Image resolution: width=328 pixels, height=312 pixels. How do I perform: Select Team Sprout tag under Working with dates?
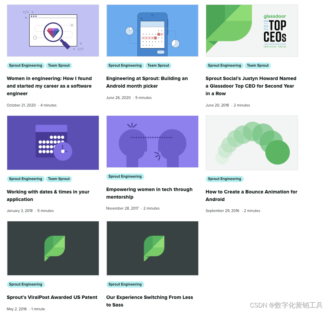point(59,179)
